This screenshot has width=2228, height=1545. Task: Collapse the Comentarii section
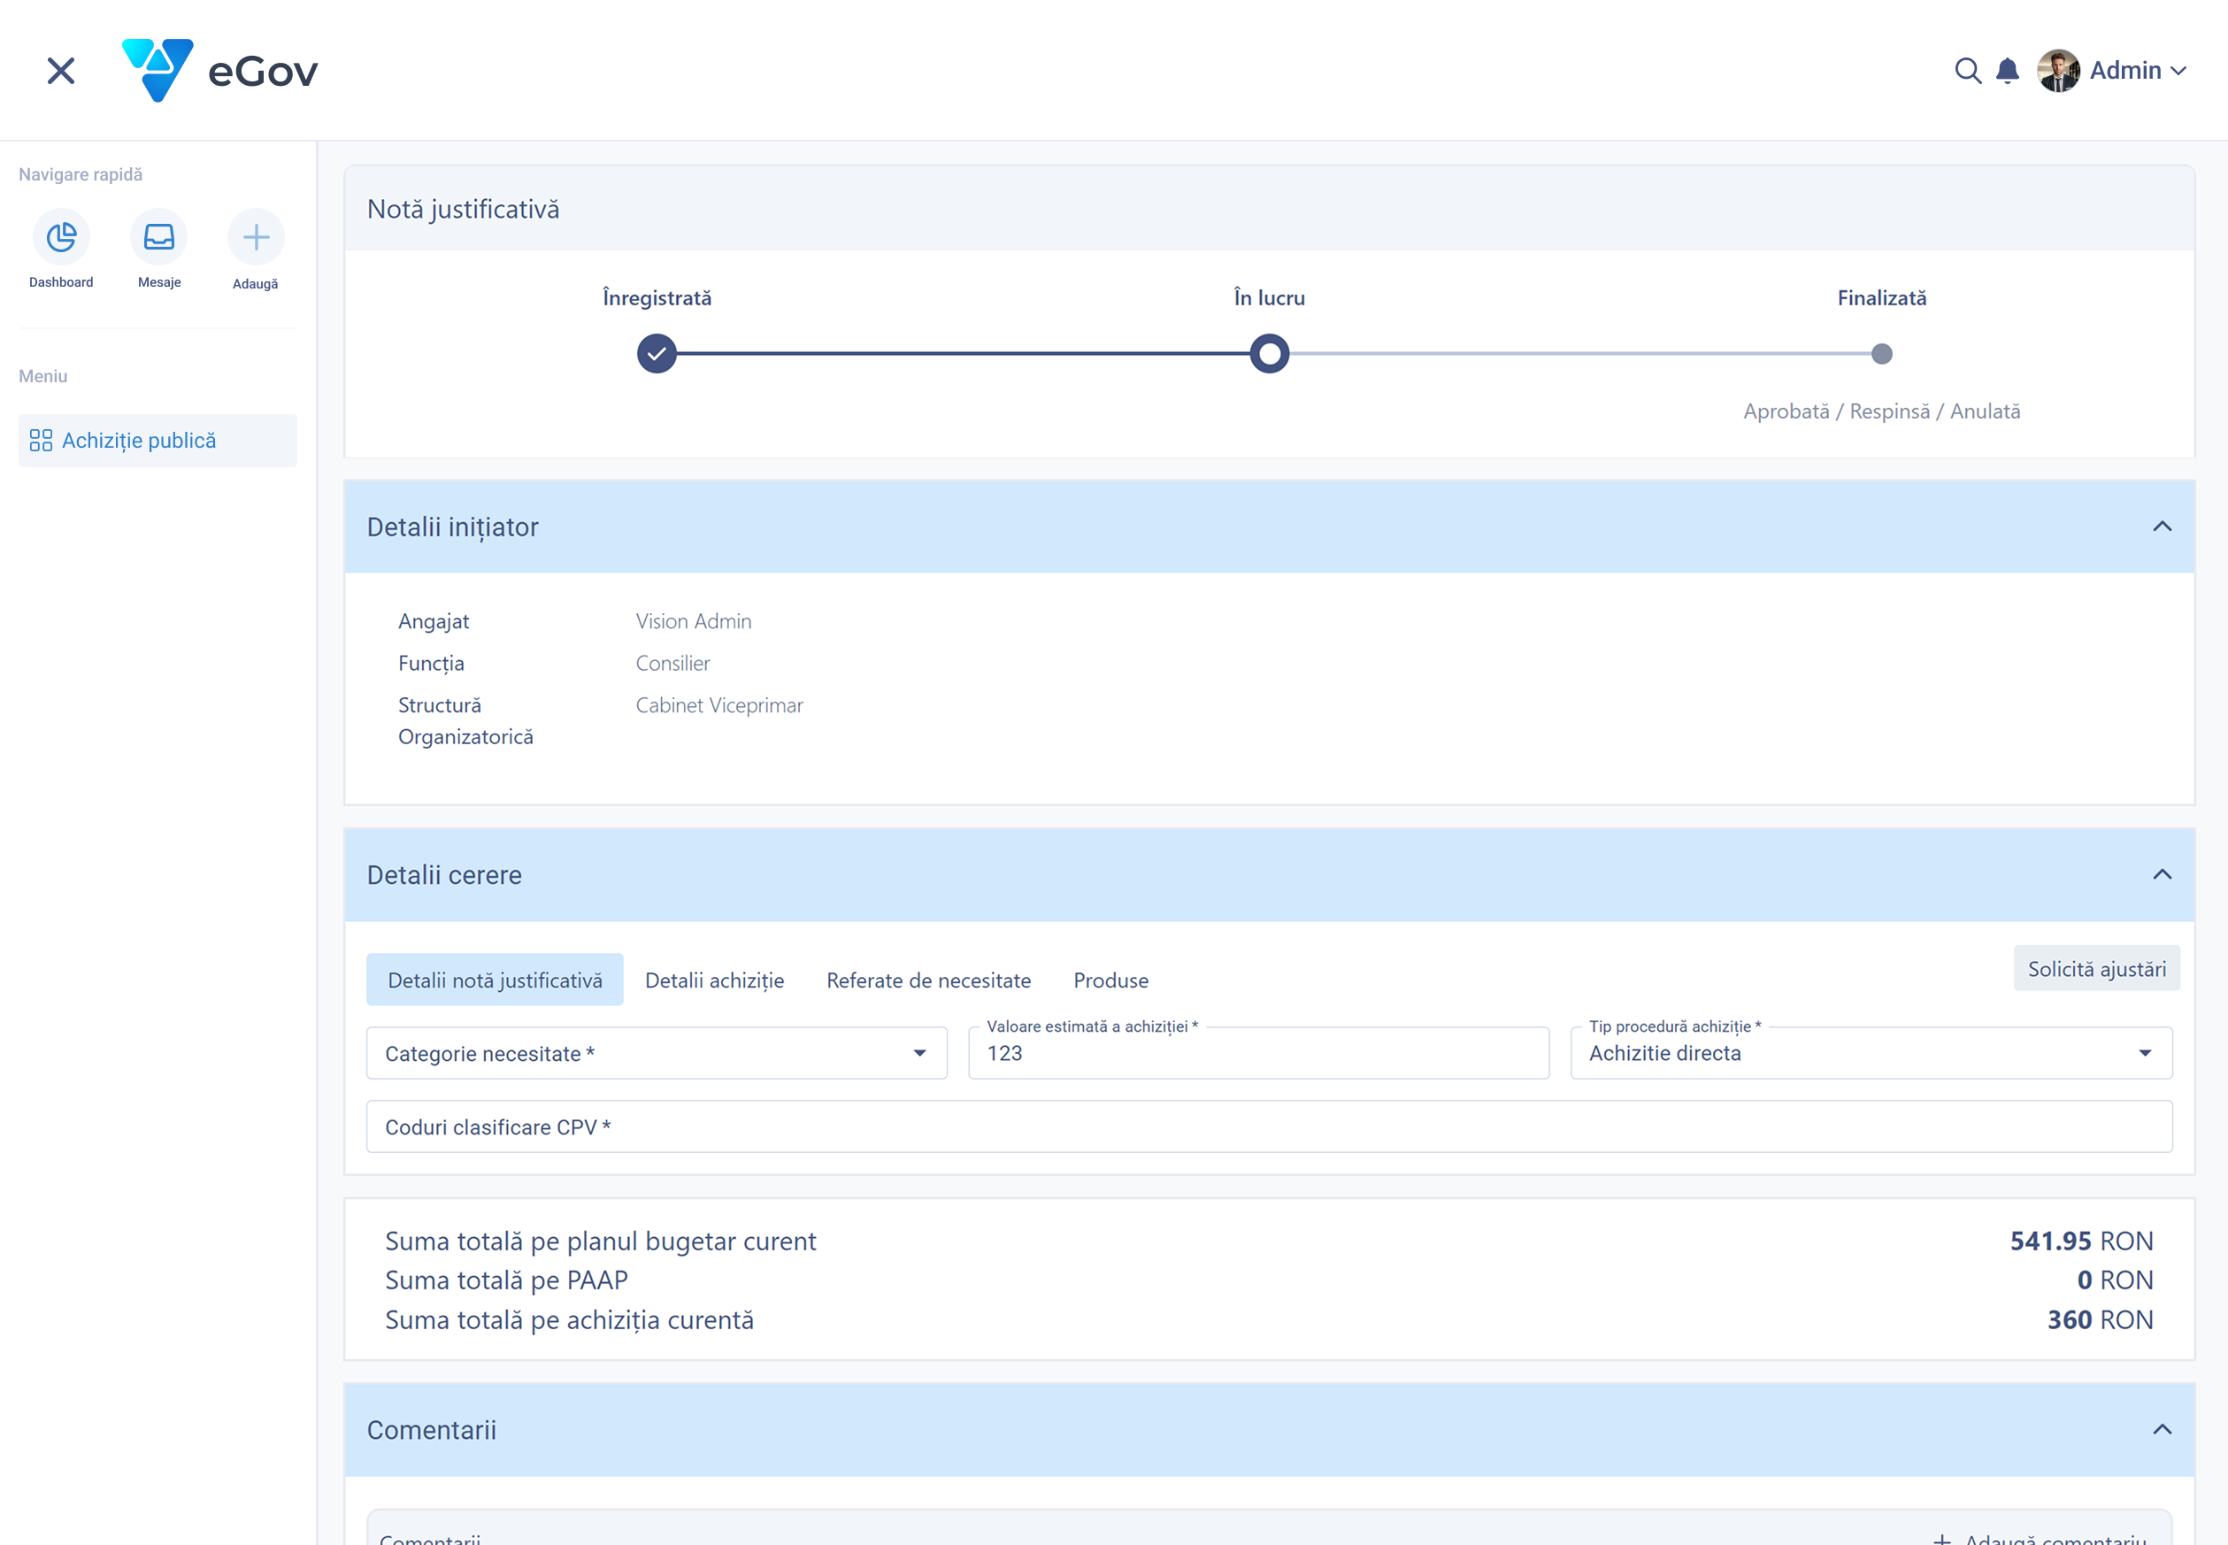(x=2163, y=1430)
